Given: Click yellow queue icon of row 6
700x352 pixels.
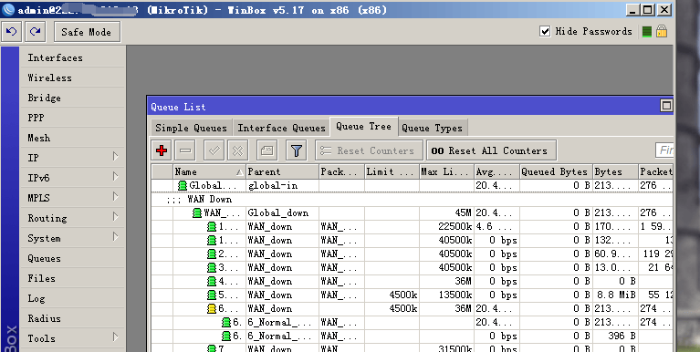Looking at the screenshot, I should pyautogui.click(x=212, y=309).
